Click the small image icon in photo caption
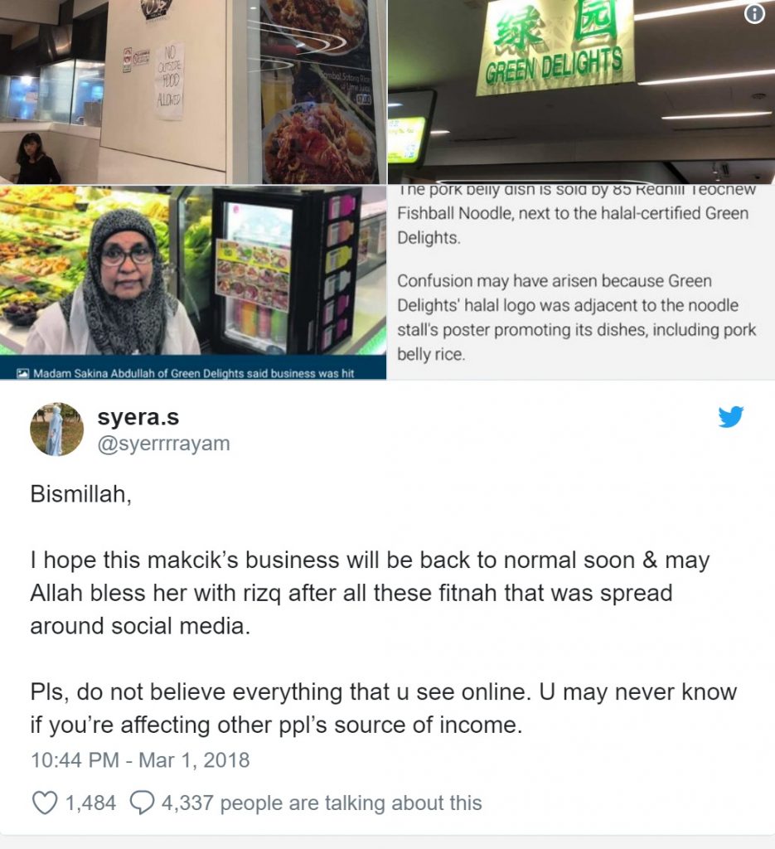The width and height of the screenshot is (775, 849). tap(22, 373)
